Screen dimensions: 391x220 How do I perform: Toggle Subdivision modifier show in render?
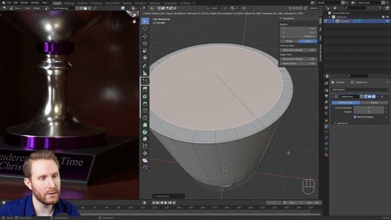[x=373, y=97]
